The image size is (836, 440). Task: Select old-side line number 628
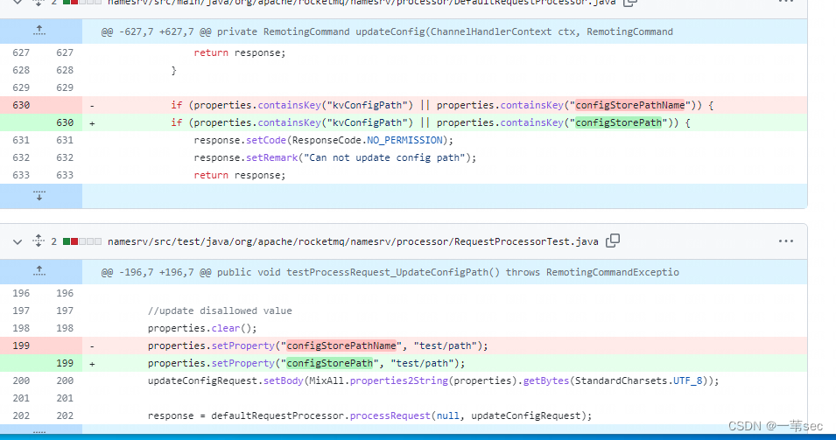(21, 70)
